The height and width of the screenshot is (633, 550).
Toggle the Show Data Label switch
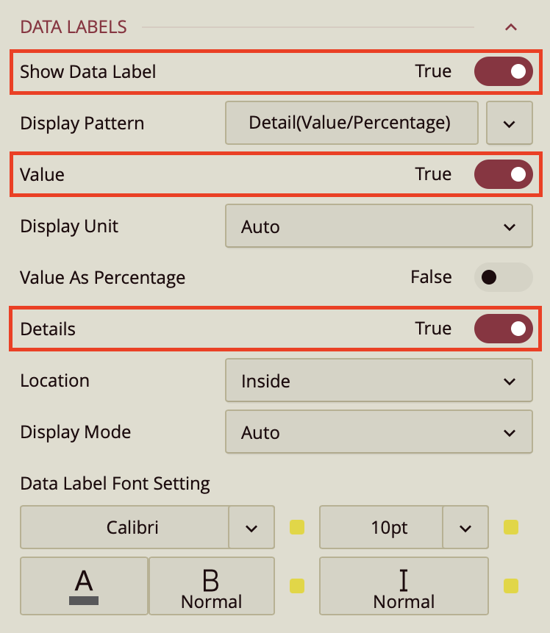coord(503,71)
